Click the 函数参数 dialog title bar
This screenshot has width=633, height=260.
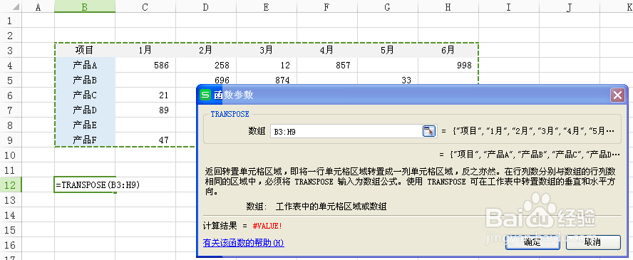412,95
